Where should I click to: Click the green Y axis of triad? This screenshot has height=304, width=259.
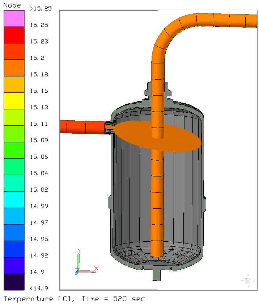pos(78,262)
